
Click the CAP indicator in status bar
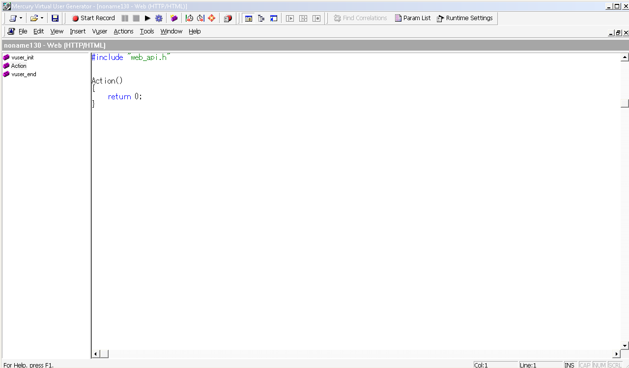(585, 365)
